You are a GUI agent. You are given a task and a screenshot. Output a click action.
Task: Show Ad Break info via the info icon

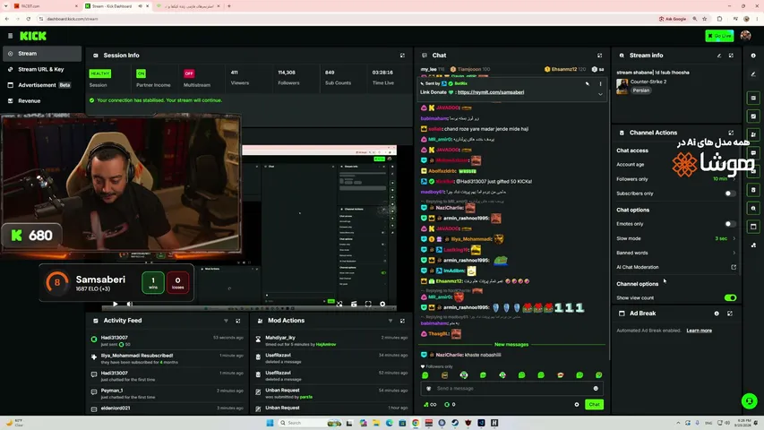[717, 314]
